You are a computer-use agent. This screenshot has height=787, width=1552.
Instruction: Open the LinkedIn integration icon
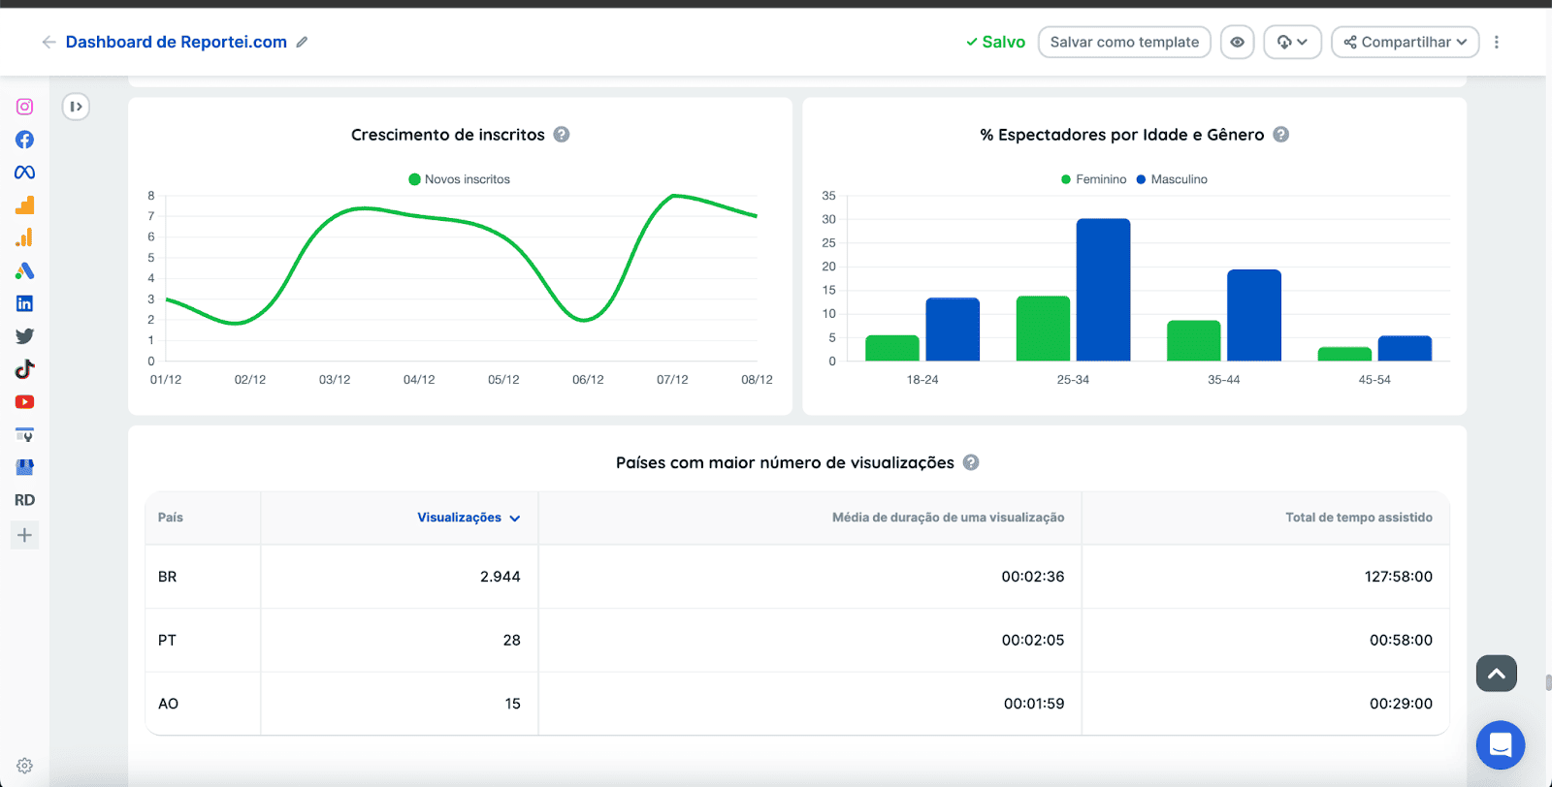[25, 303]
